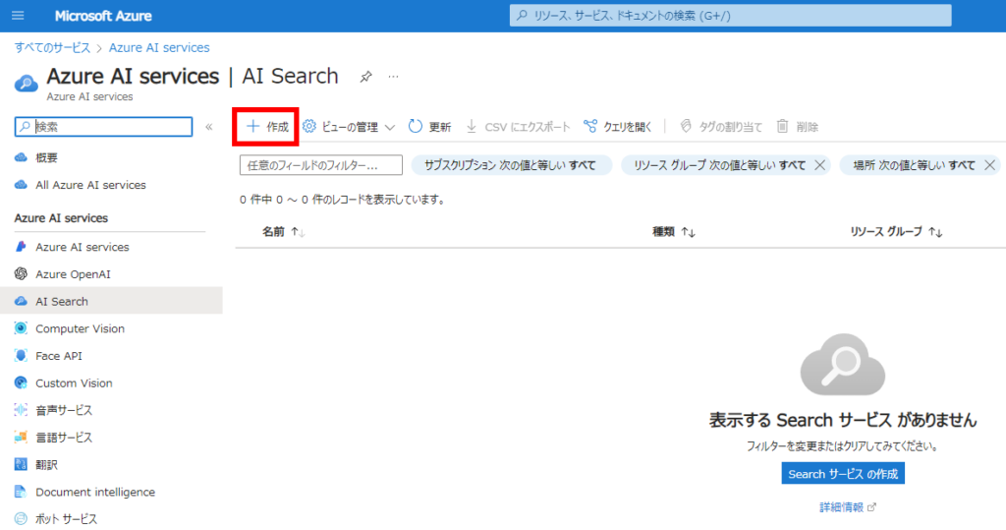Screen dimensions: 1006x530
Task: Open the more options ellipsis next to title
Action: tap(393, 77)
